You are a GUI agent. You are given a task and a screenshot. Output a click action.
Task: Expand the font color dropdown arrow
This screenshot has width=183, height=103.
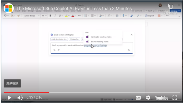76,16
